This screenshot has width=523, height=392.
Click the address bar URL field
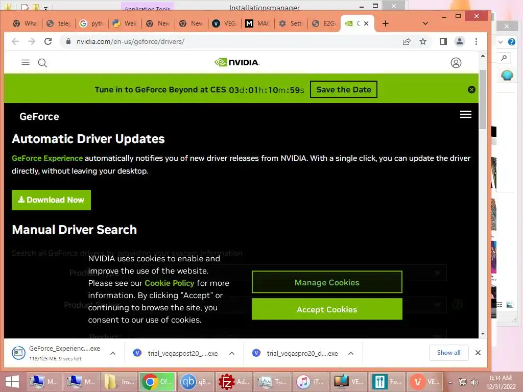coord(230,41)
